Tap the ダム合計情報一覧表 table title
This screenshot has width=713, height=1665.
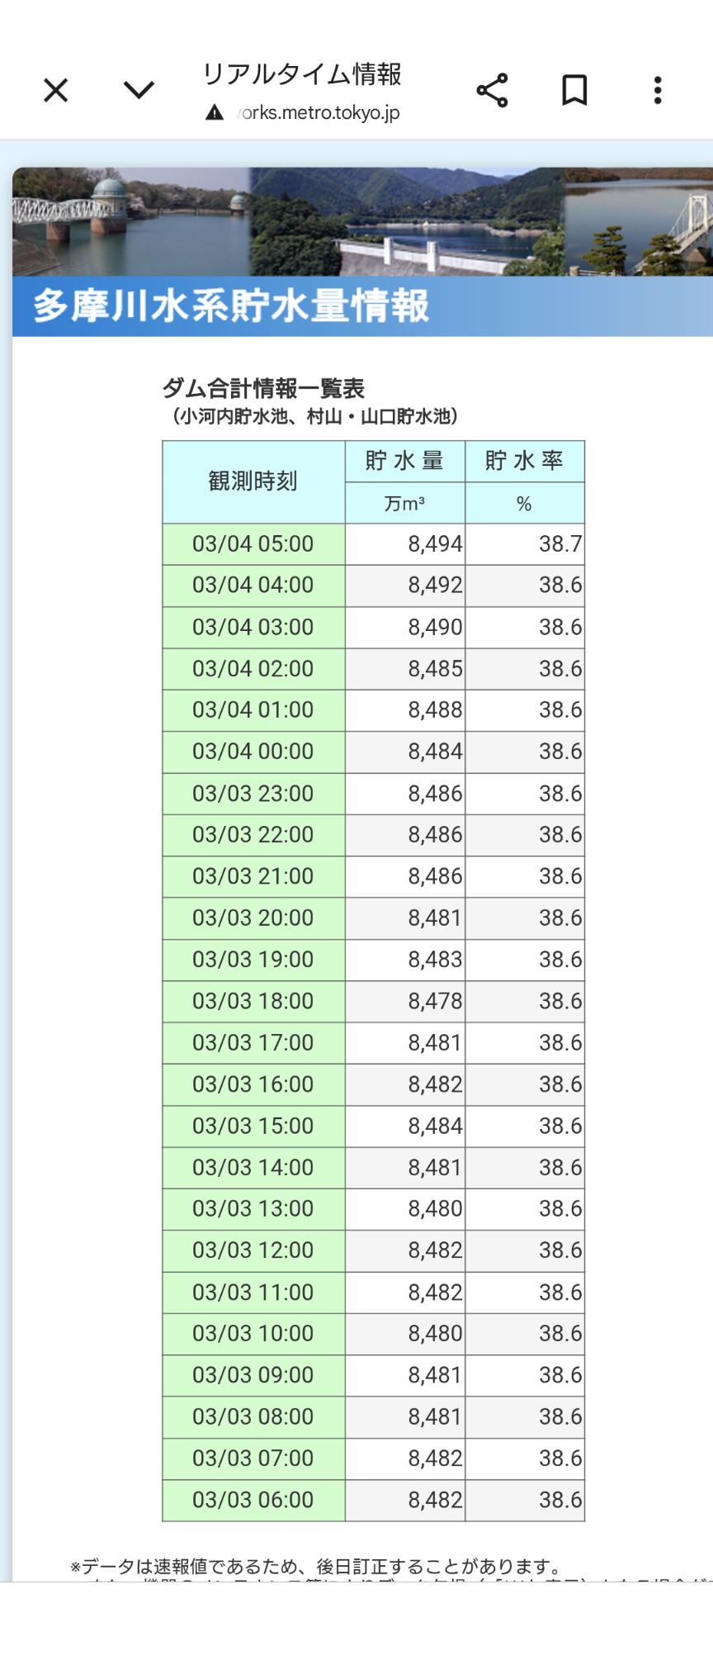click(x=263, y=388)
